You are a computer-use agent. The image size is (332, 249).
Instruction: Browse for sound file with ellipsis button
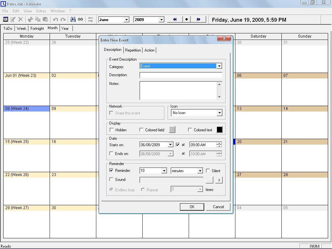coord(209,180)
